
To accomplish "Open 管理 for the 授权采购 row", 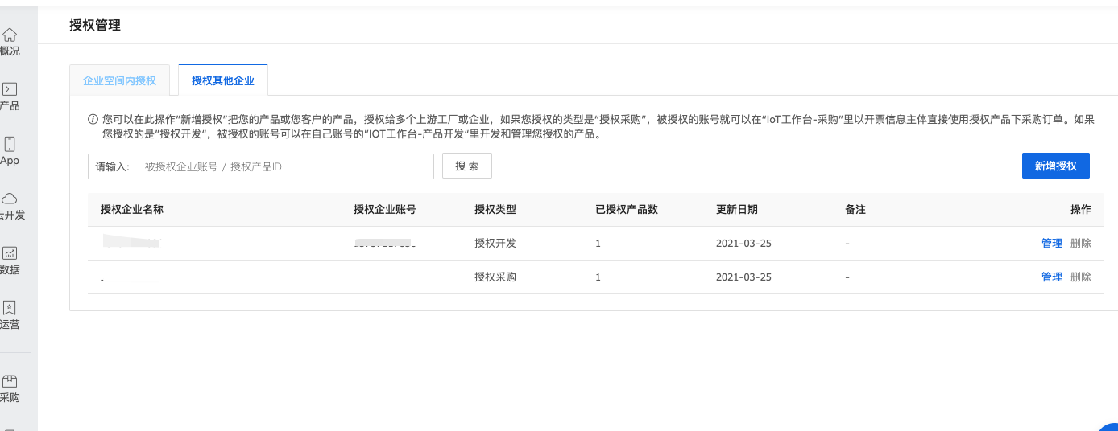I will click(x=1051, y=277).
